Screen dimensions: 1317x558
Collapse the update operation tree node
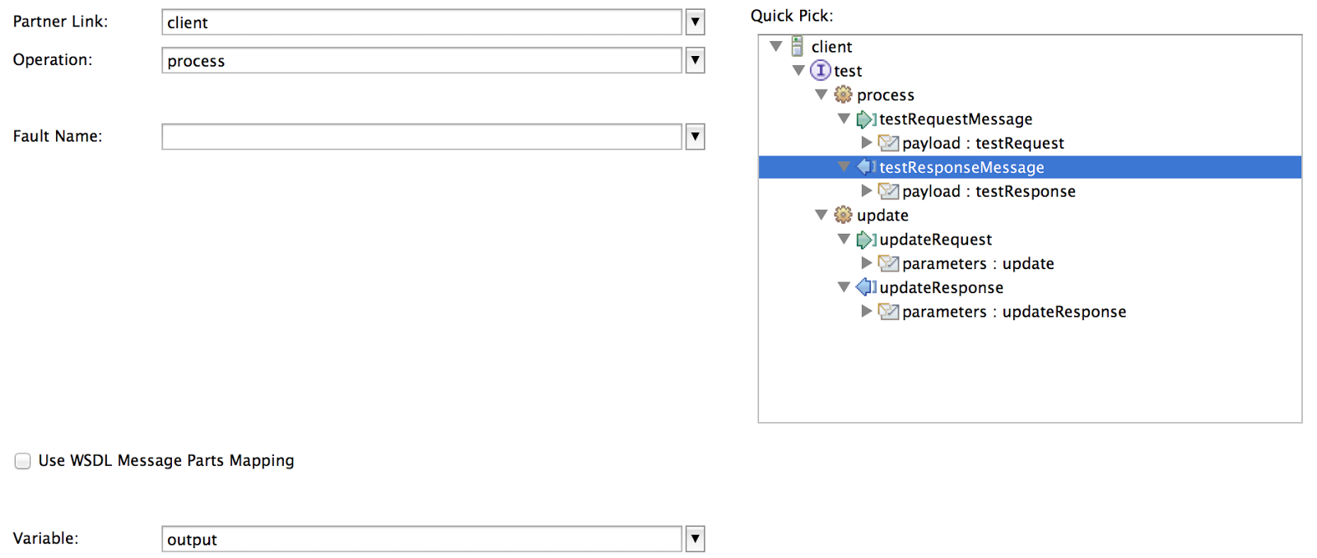[821, 215]
